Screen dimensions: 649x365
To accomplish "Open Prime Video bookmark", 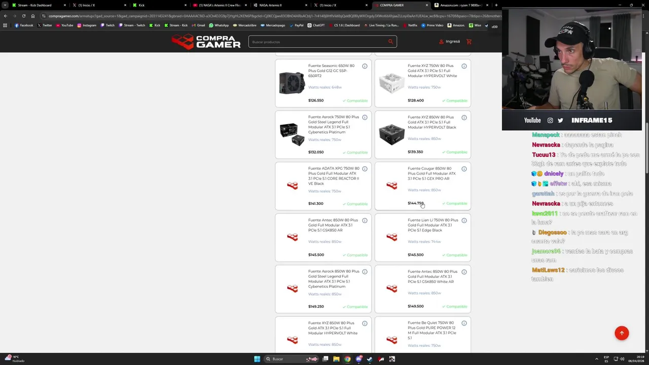I will 432,25.
